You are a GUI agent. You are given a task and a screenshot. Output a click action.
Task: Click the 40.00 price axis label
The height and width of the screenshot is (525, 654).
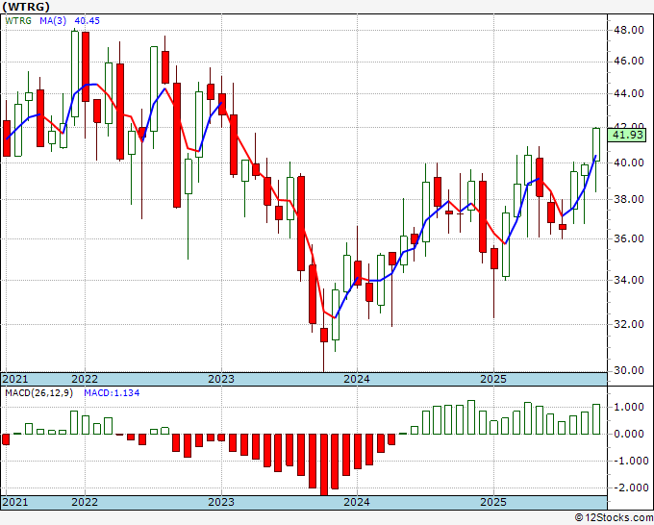coord(629,162)
